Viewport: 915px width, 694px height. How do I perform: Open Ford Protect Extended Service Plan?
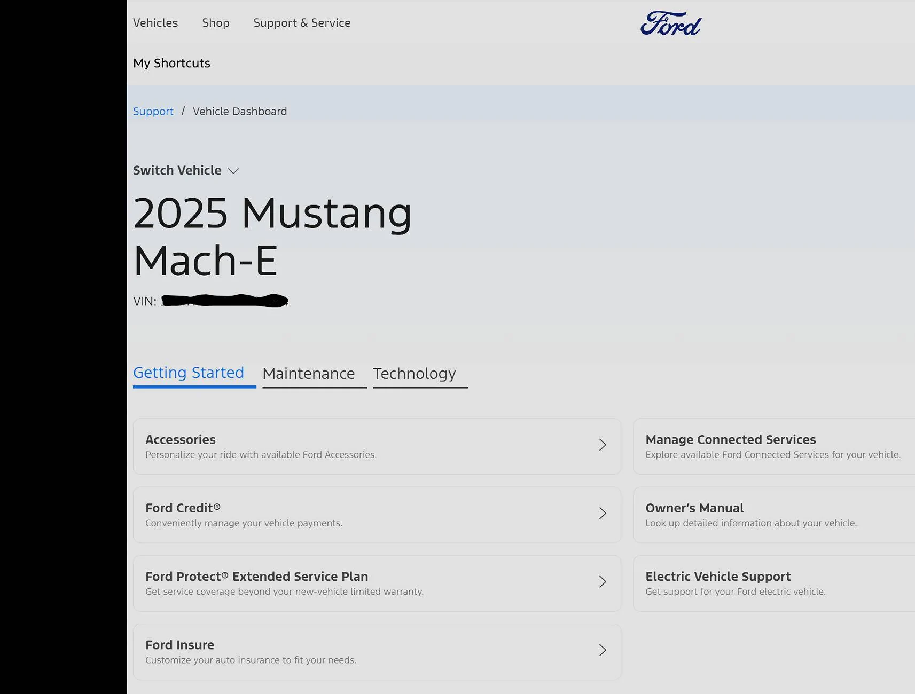pyautogui.click(x=377, y=583)
